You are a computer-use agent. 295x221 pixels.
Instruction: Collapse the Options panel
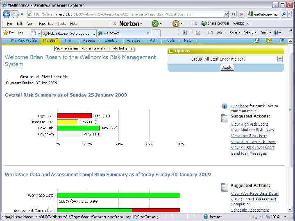(x=171, y=51)
